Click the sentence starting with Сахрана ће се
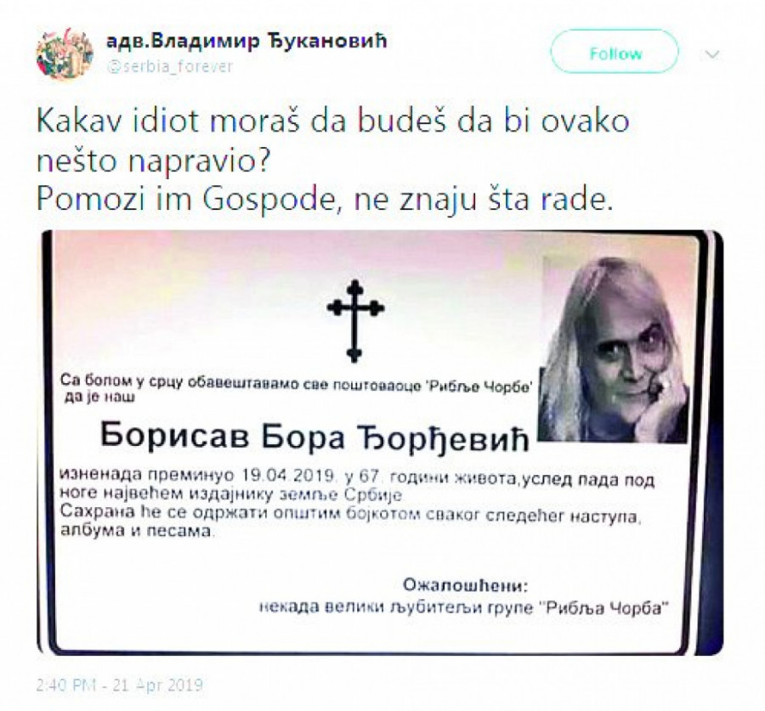 (350, 522)
